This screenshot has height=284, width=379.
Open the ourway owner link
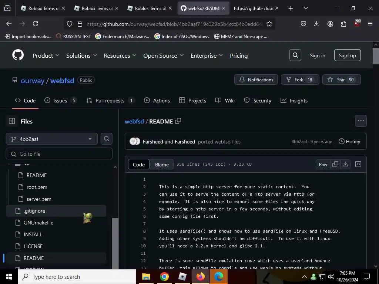[x=33, y=81]
